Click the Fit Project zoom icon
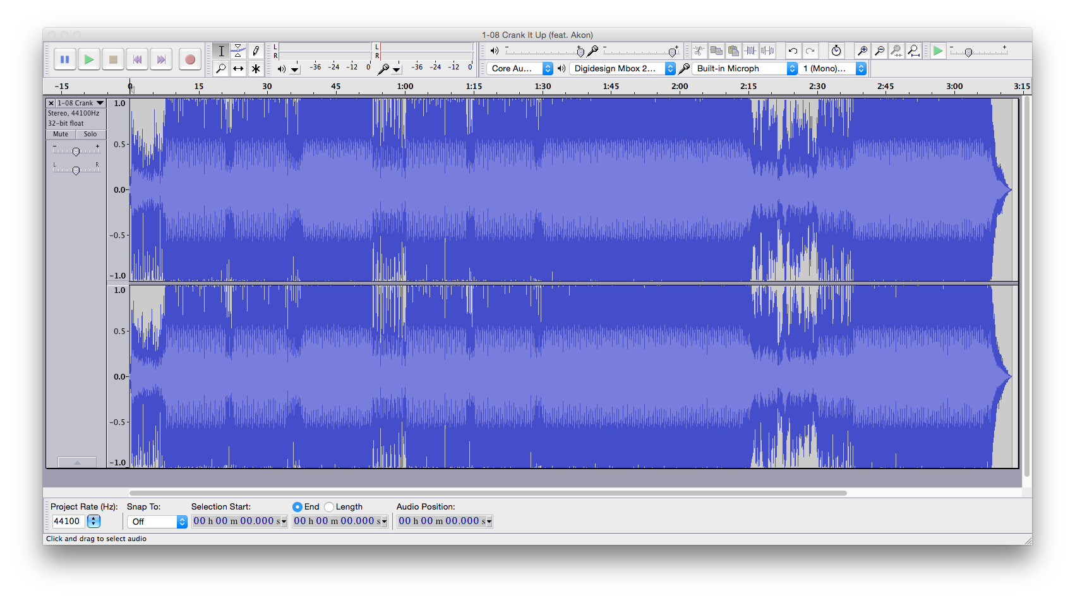This screenshot has height=603, width=1075. (x=913, y=51)
